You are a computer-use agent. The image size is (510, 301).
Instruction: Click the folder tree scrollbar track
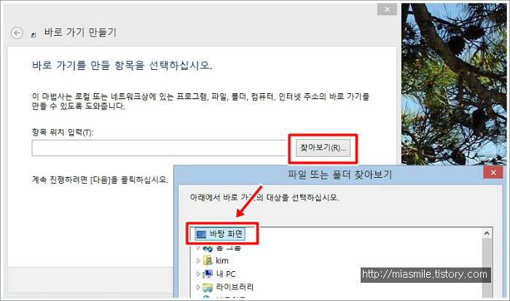point(487,267)
